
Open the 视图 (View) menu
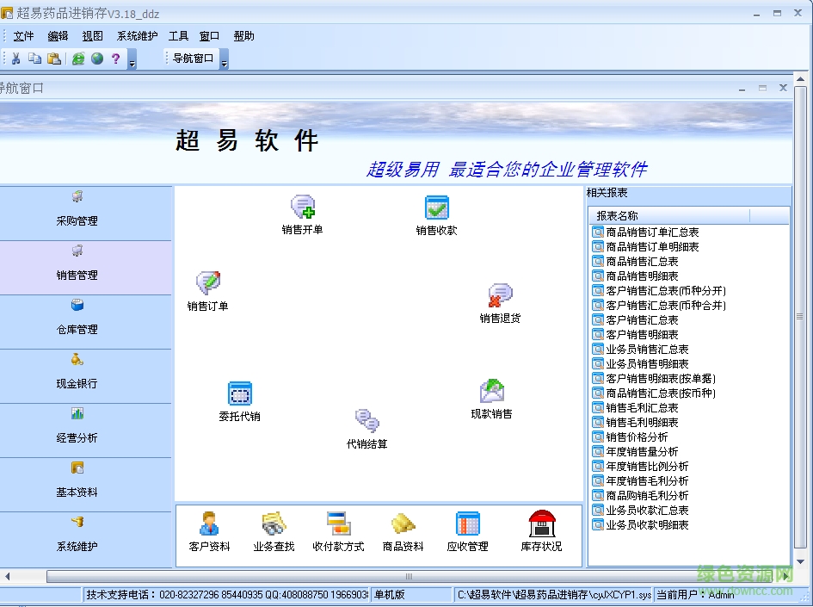tap(92, 35)
